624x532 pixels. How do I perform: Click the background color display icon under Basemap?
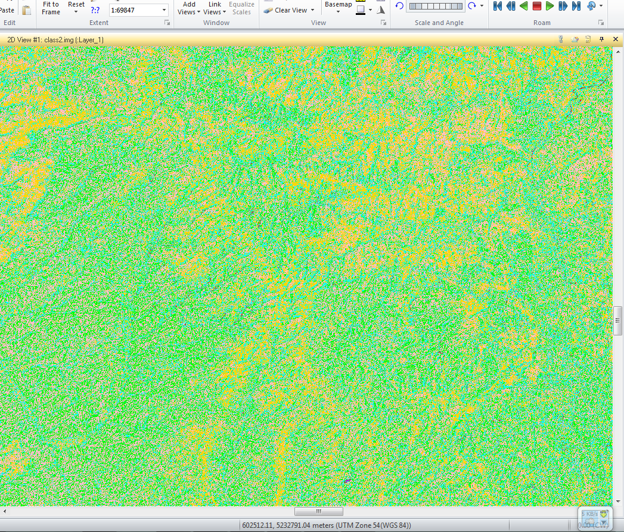pos(359,10)
